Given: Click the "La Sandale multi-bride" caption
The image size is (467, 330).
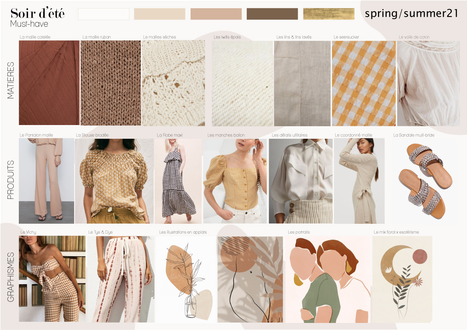Looking at the screenshot, I should click(414, 135).
